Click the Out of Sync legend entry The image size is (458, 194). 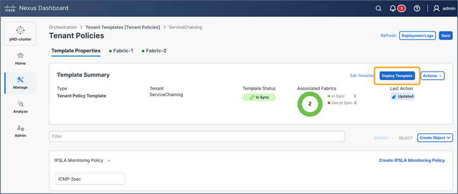(342, 103)
